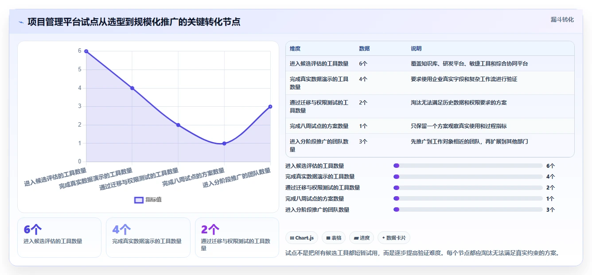Select the chart data point at value 4
592x275 pixels.
point(132,88)
